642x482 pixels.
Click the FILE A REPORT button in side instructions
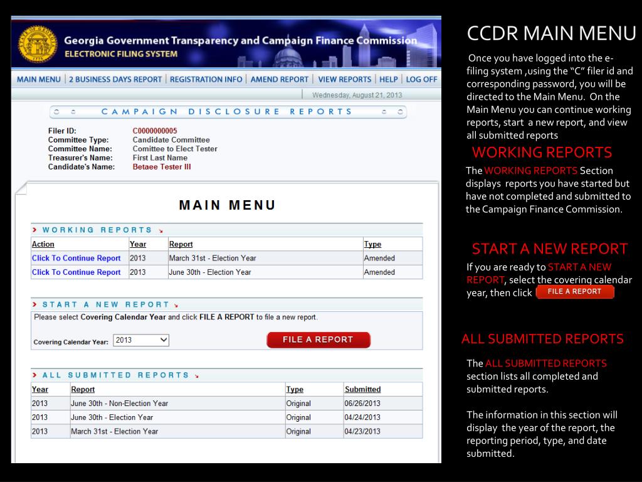(575, 291)
